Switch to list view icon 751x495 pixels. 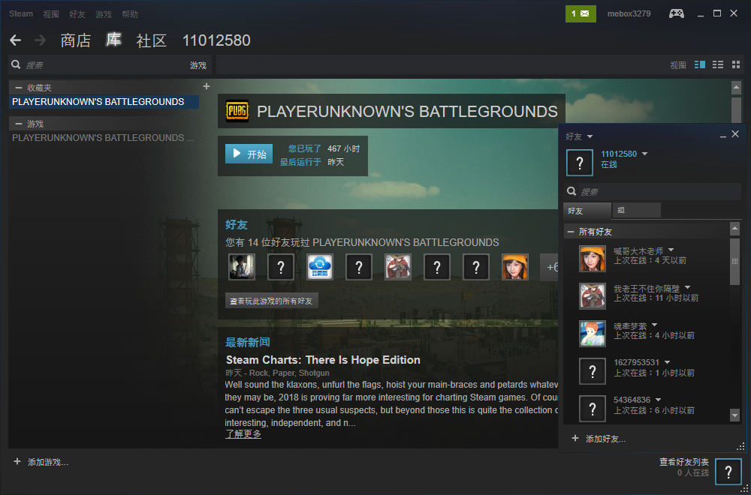pyautogui.click(x=718, y=64)
